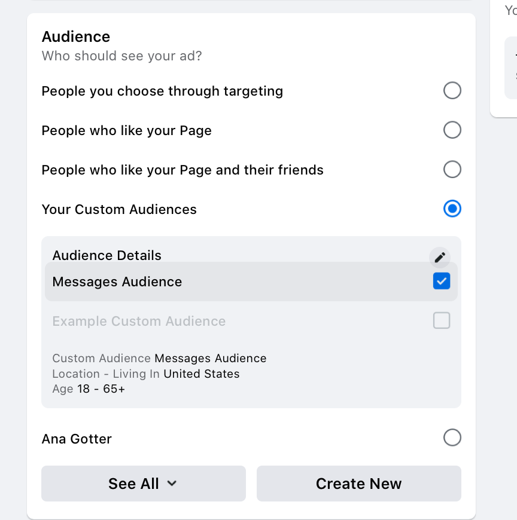
Task: Click the 'Location - Living In United States' summary line
Action: point(146,374)
